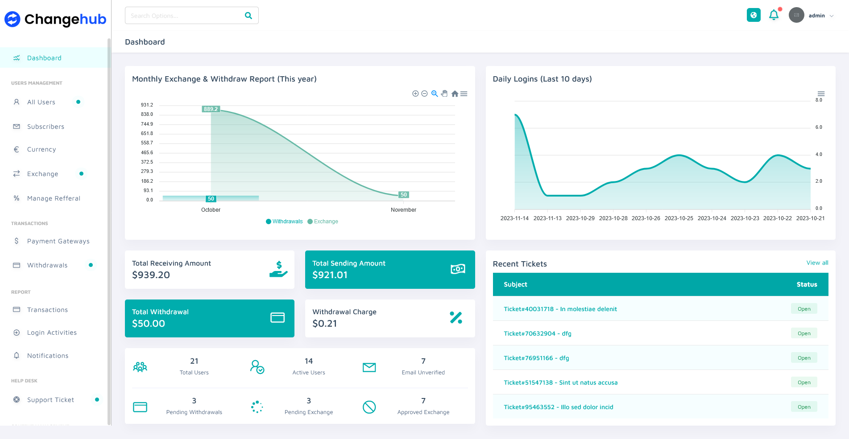Click the 889.2 data label marker
849x439 pixels.
click(x=211, y=109)
